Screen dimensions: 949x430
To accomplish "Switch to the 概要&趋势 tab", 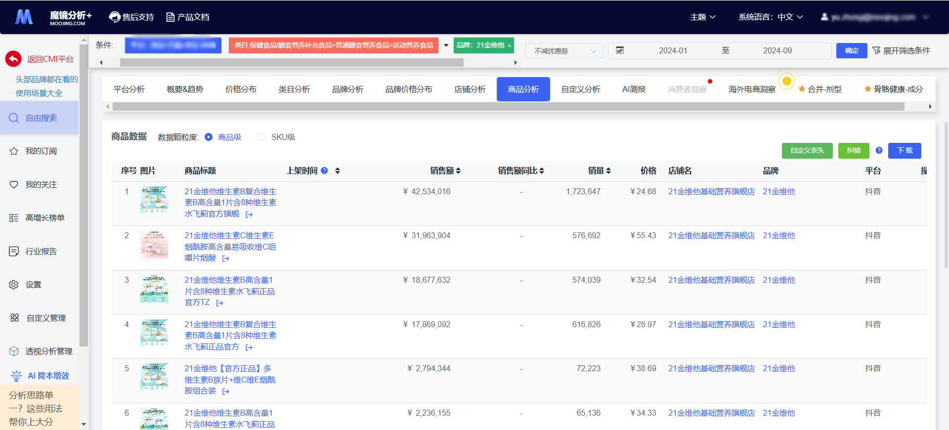I will tap(185, 89).
